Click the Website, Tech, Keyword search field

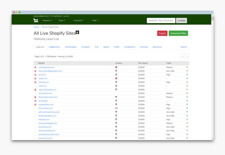(x=161, y=20)
